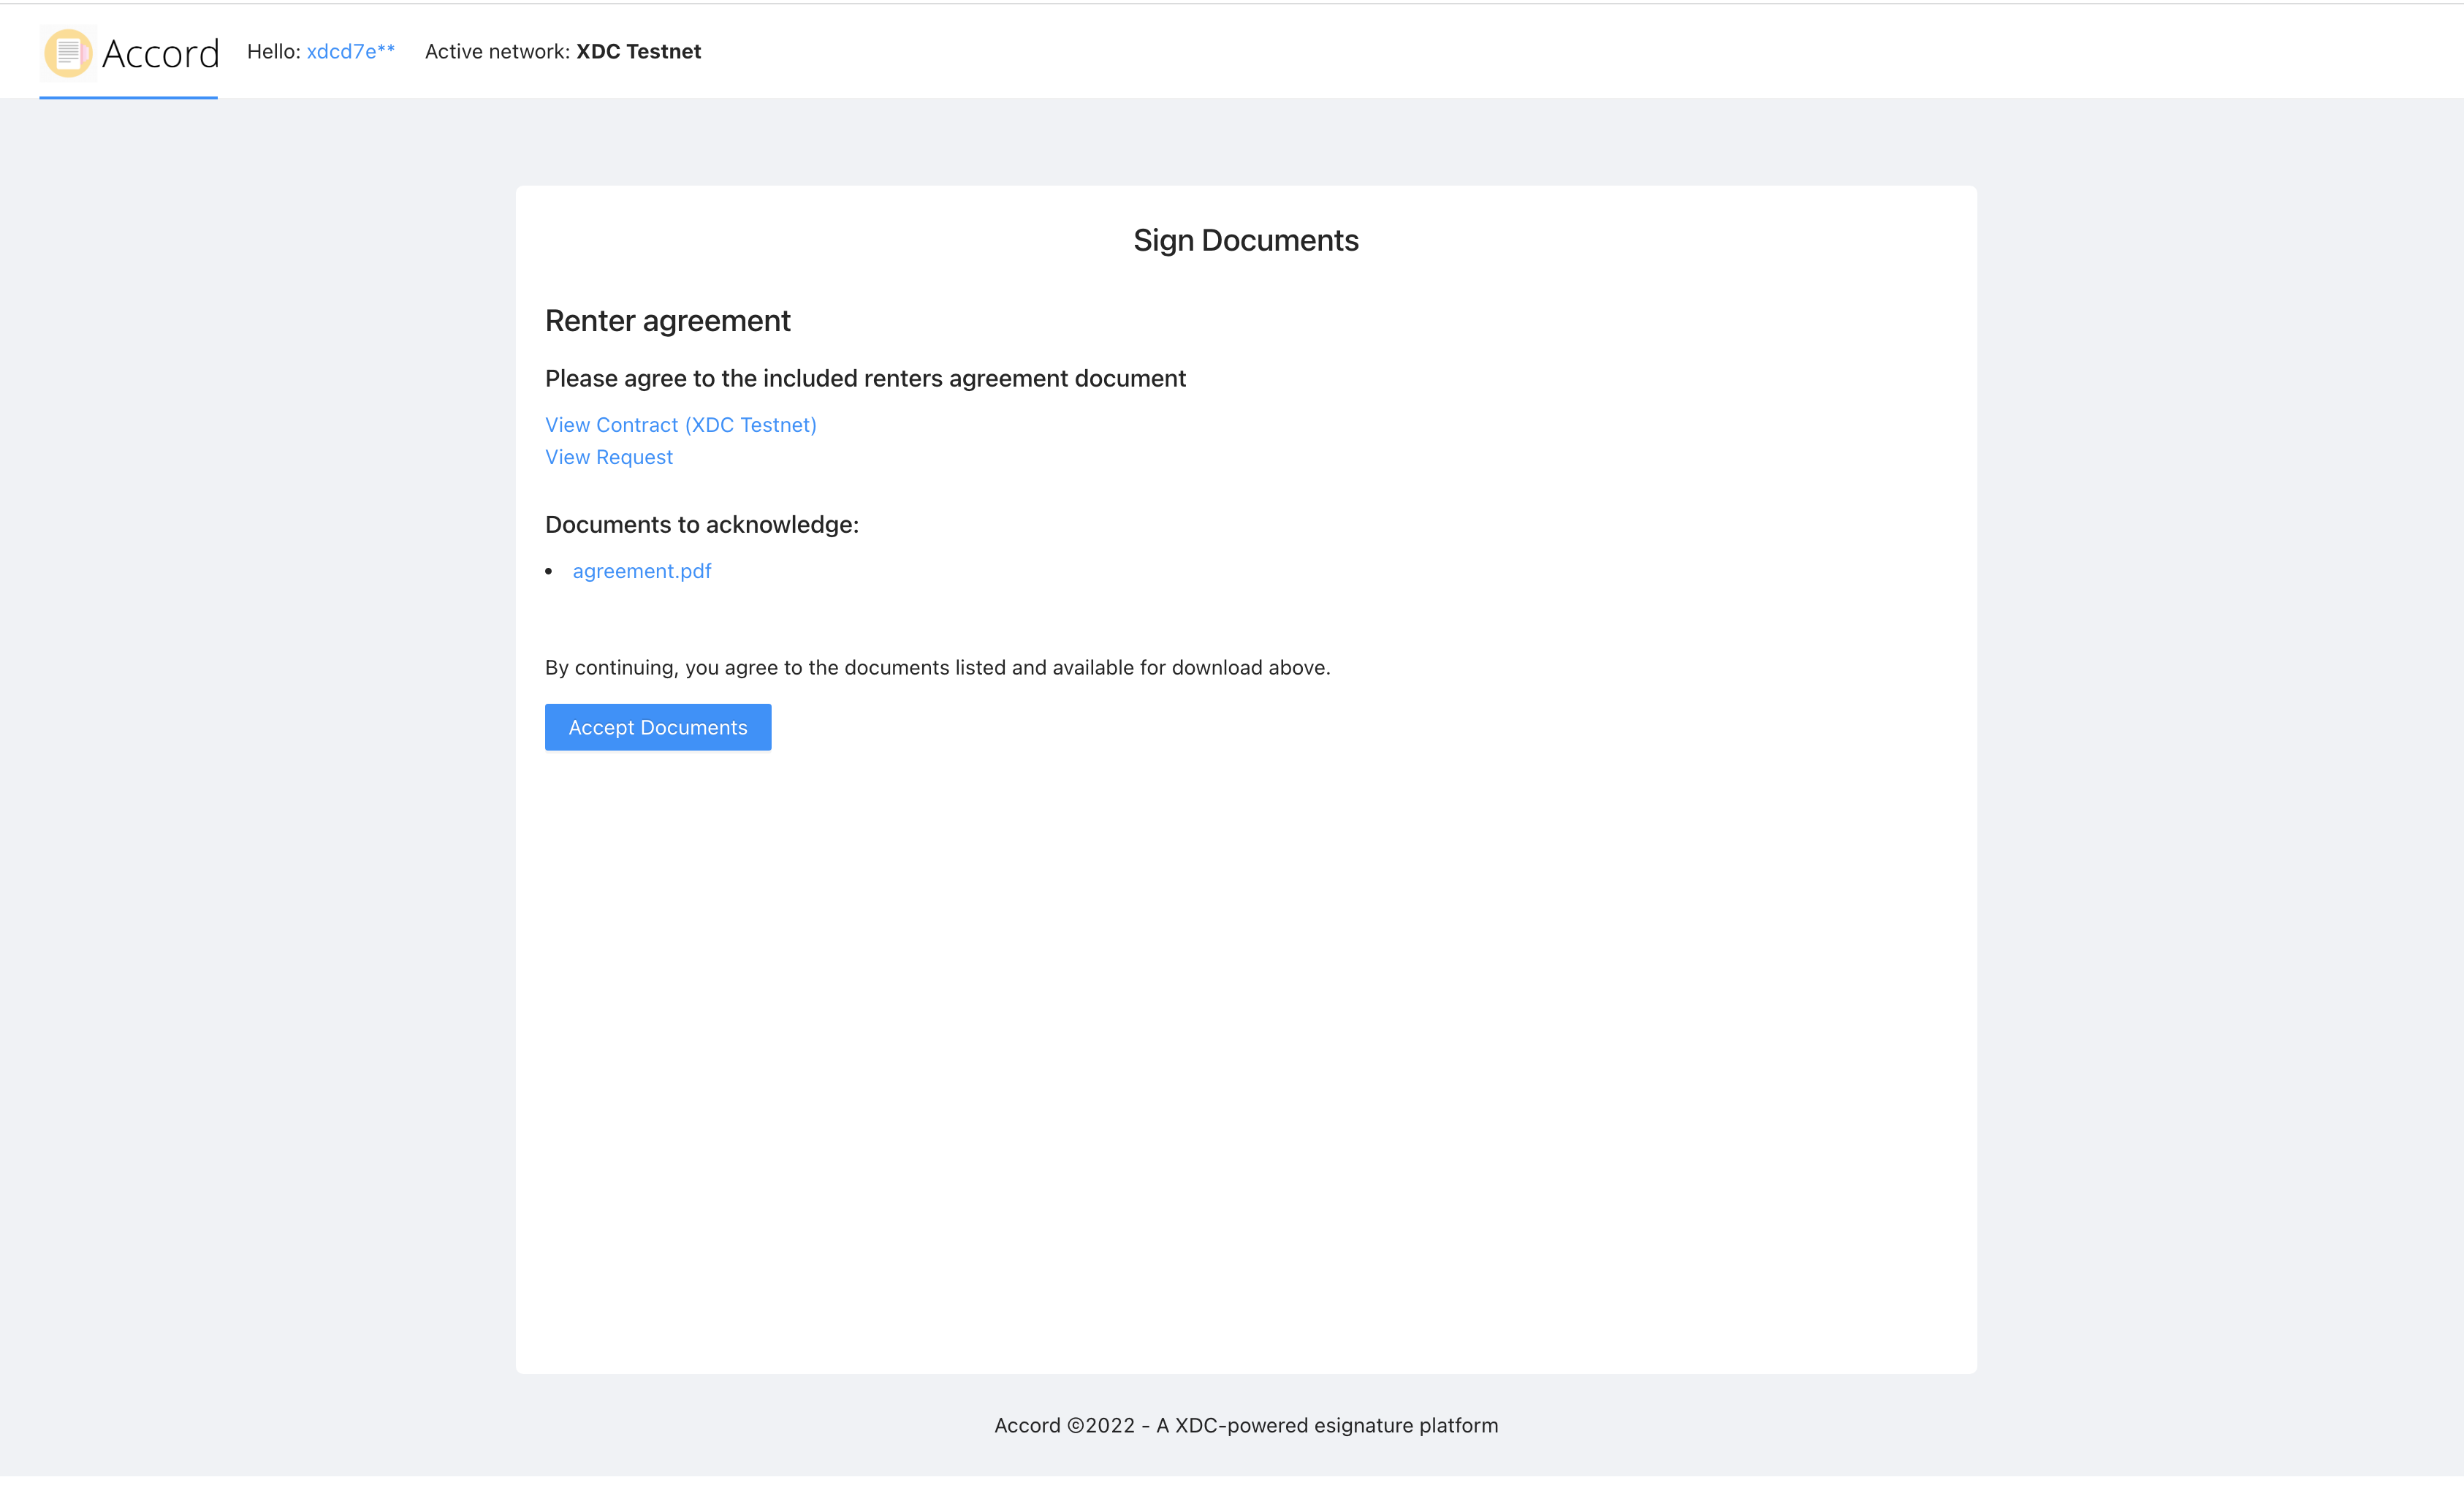Click the bullet before agreement.pdf

click(x=549, y=572)
